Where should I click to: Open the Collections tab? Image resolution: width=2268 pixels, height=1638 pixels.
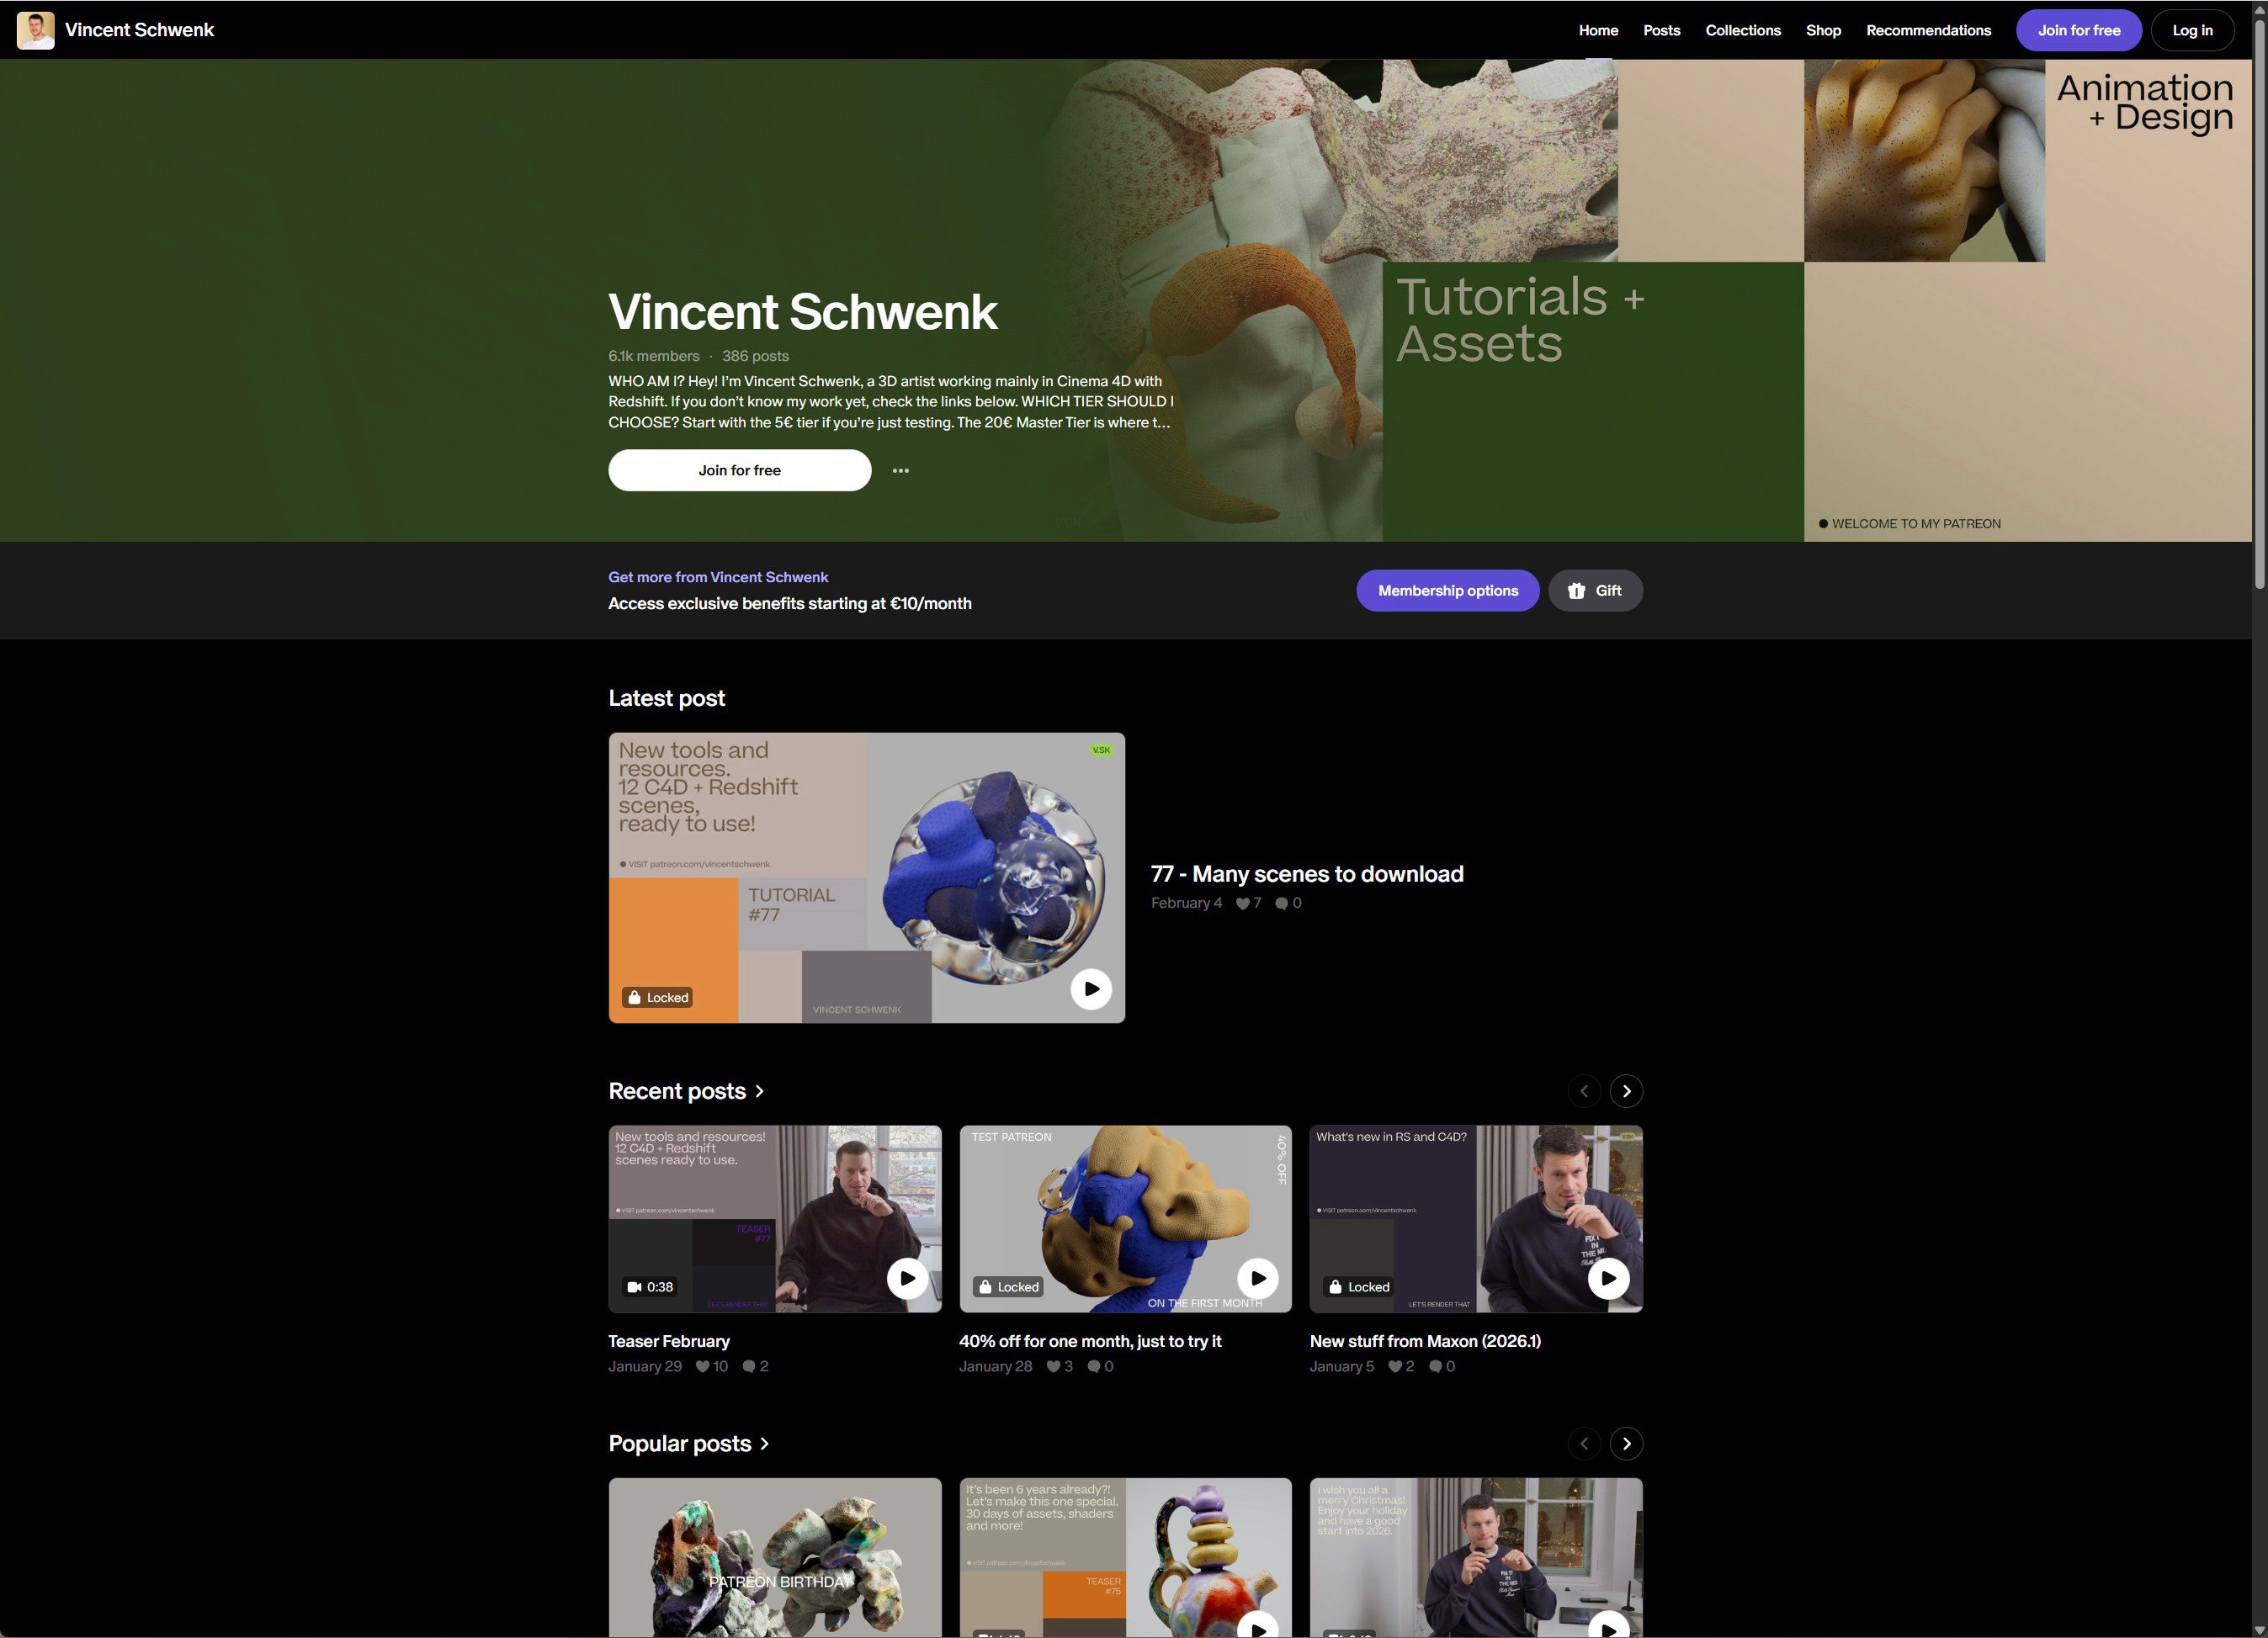pyautogui.click(x=1742, y=30)
